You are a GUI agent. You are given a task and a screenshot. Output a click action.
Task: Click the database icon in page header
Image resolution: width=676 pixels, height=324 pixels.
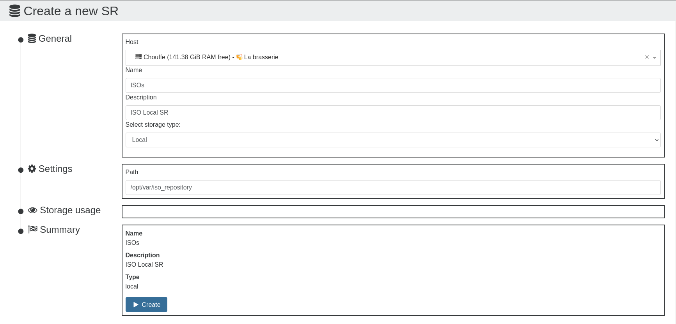[x=15, y=11]
